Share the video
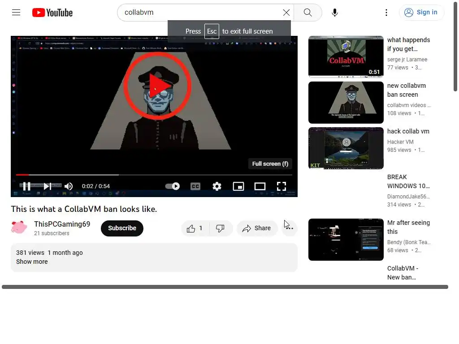 (257, 228)
